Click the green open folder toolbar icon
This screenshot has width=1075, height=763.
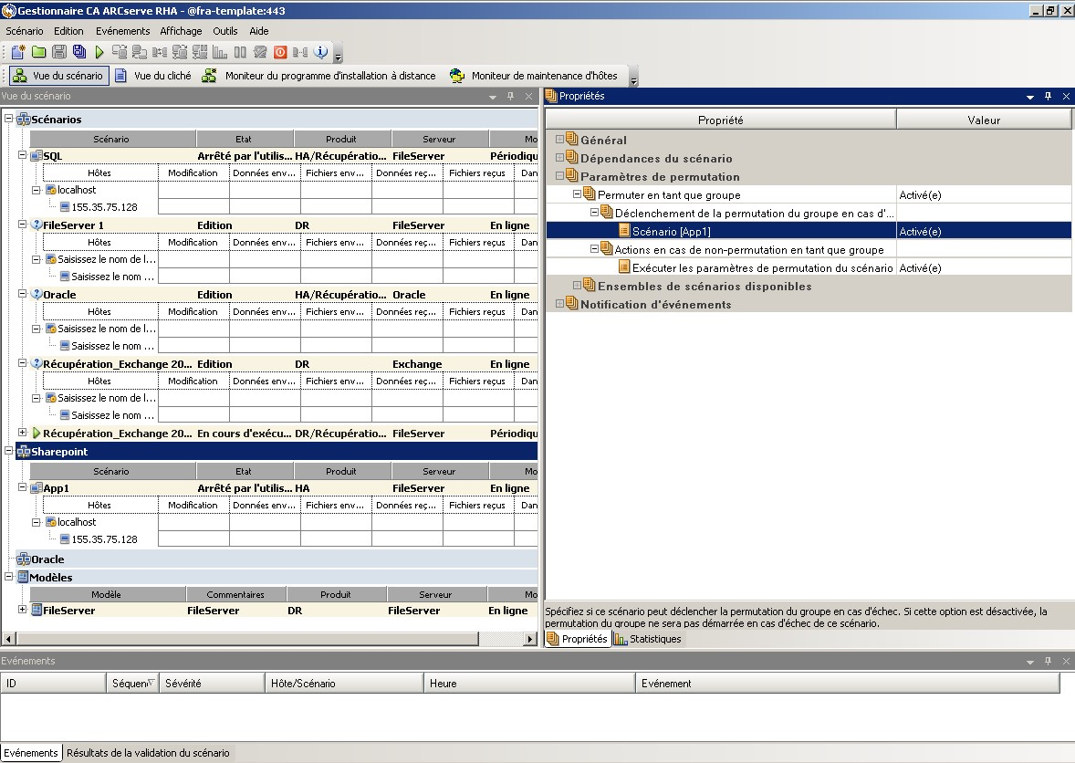click(39, 52)
